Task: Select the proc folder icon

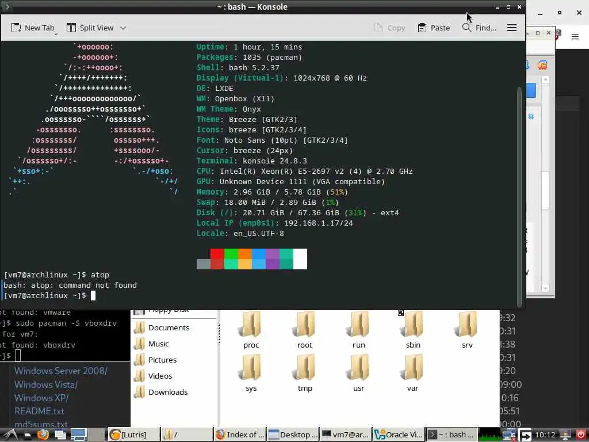Action: coord(251,325)
